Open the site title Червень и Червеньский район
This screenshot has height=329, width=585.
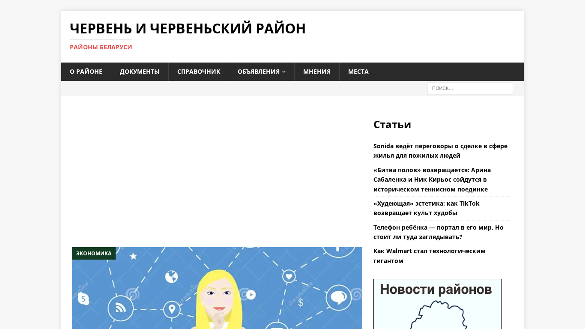pyautogui.click(x=188, y=29)
